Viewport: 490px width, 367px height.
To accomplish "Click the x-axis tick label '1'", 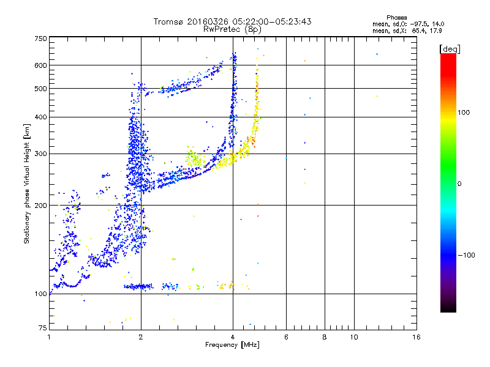I will click(x=49, y=337).
